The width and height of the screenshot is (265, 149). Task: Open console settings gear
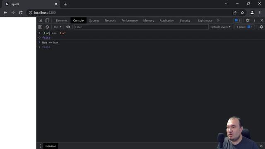(x=261, y=27)
